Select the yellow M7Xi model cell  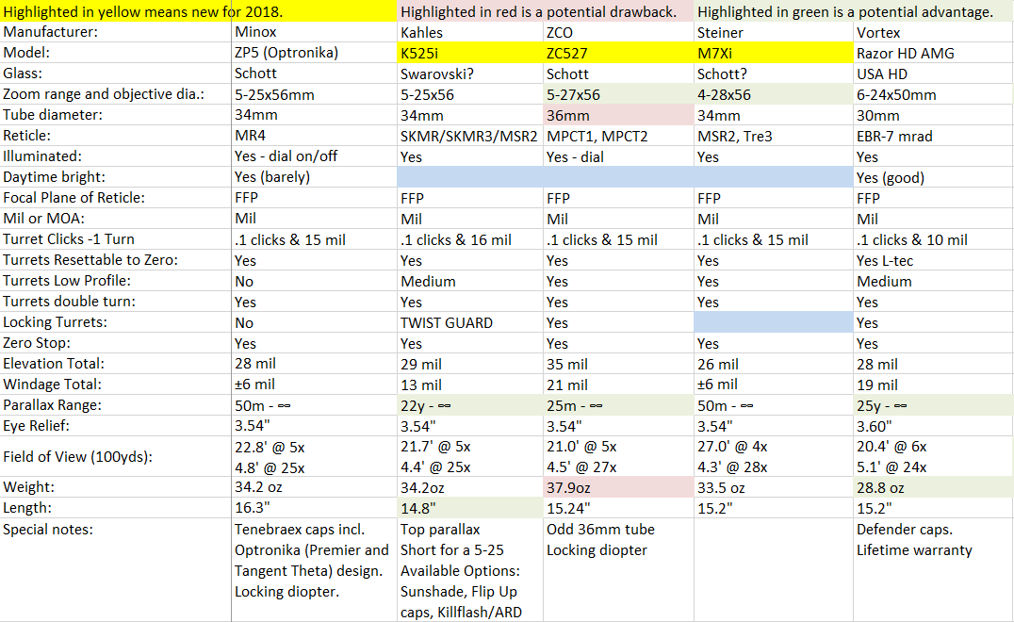point(772,53)
